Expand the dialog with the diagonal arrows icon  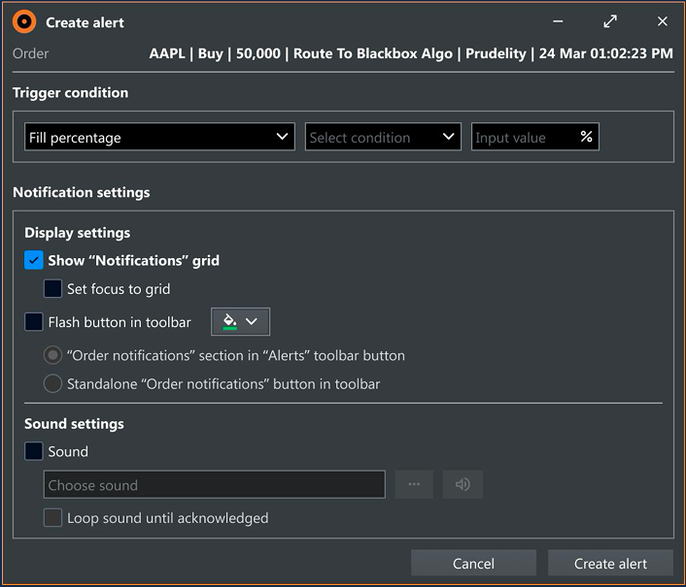[x=610, y=21]
